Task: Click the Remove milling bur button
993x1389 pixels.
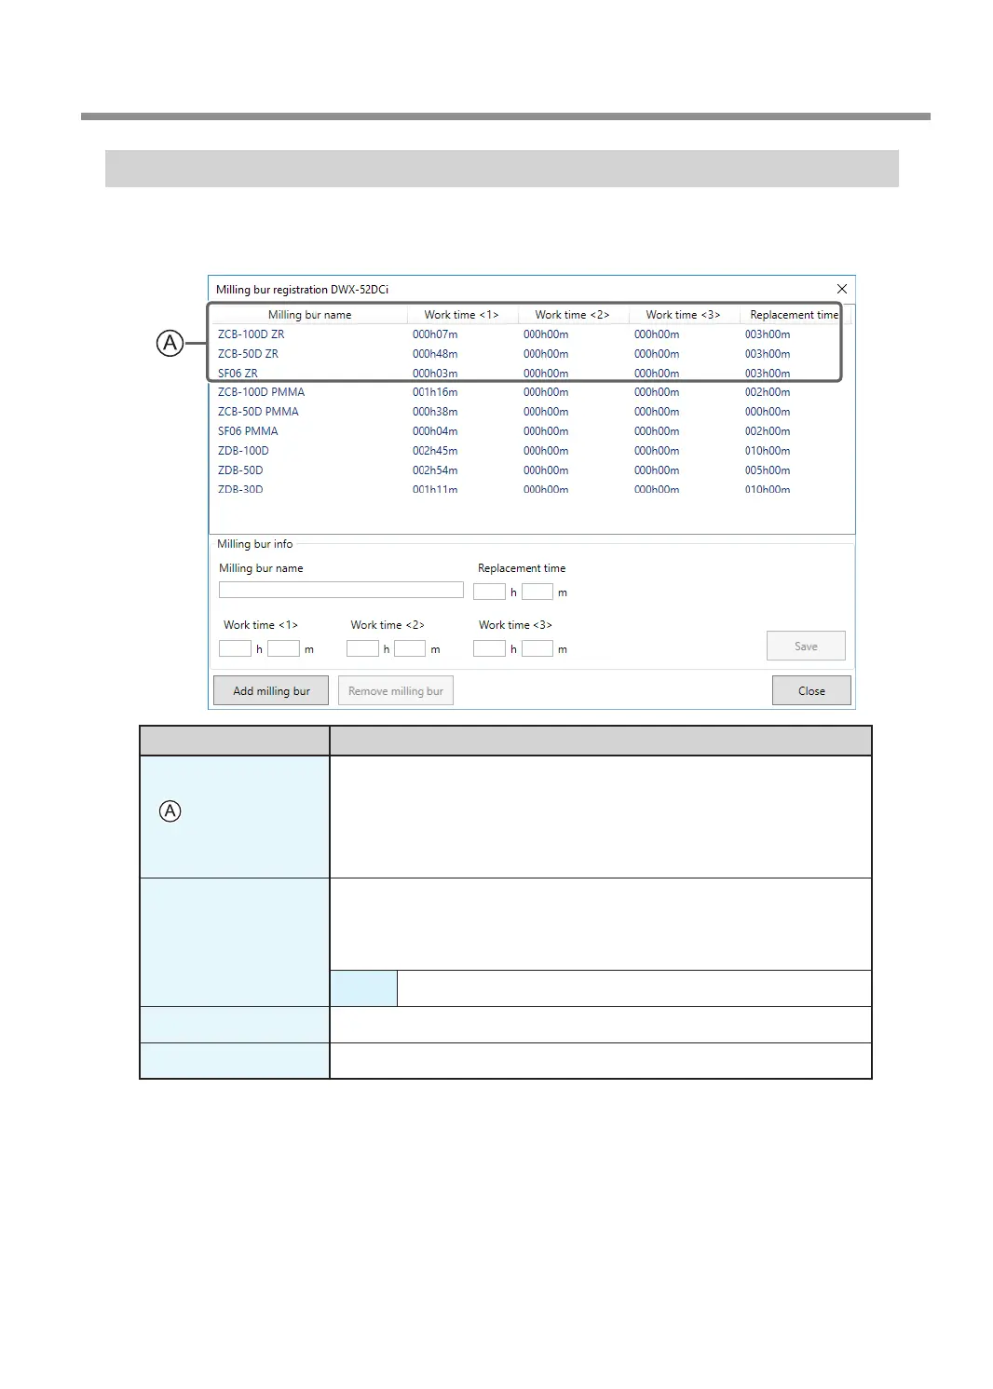Action: (x=396, y=690)
